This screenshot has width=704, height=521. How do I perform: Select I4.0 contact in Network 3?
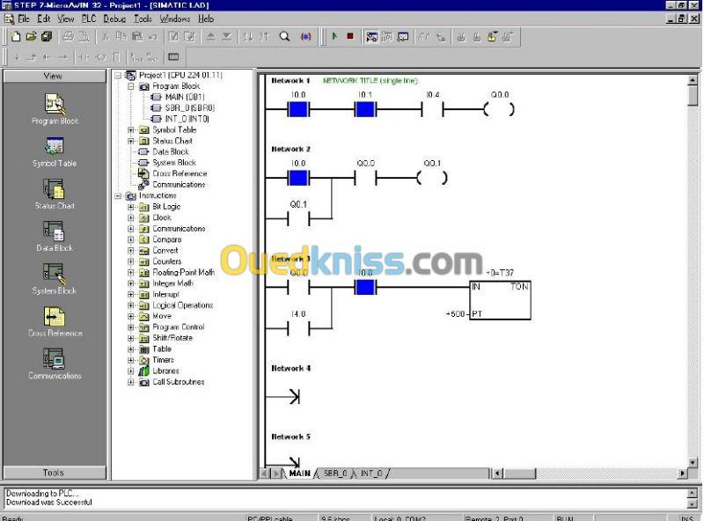pos(298,328)
